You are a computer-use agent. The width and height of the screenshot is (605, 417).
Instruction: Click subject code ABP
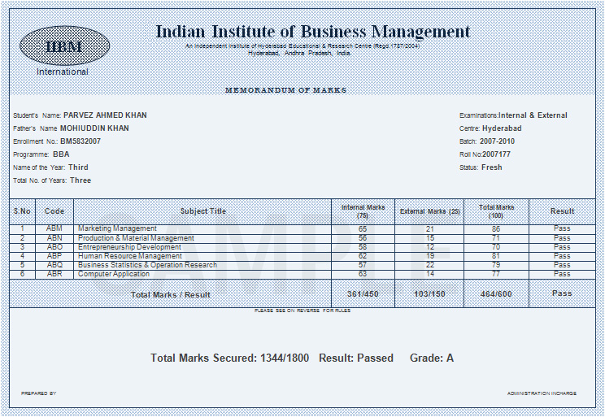(x=54, y=256)
